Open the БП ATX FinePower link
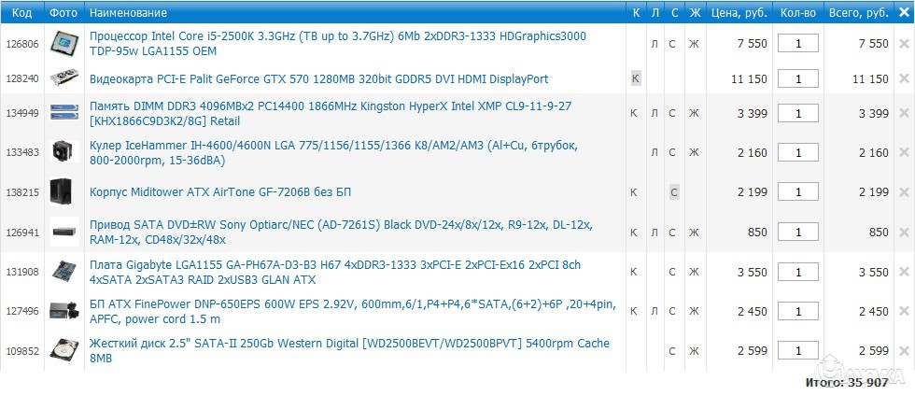The image size is (915, 395). tap(353, 312)
